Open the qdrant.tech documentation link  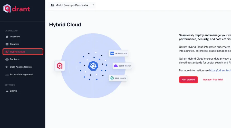(220, 70)
